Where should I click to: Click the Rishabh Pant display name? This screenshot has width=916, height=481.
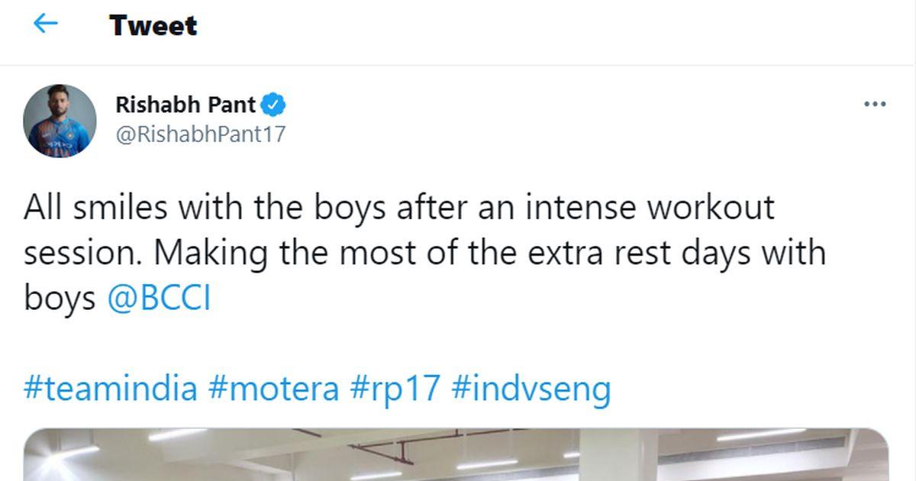185,104
